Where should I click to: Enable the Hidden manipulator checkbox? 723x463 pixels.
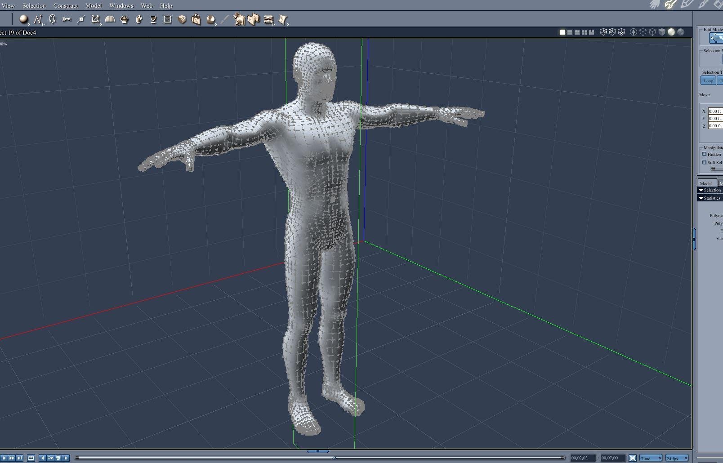tap(705, 154)
